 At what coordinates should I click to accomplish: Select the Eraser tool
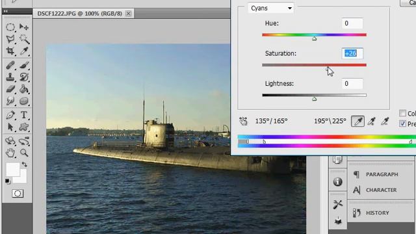pyautogui.click(x=10, y=89)
